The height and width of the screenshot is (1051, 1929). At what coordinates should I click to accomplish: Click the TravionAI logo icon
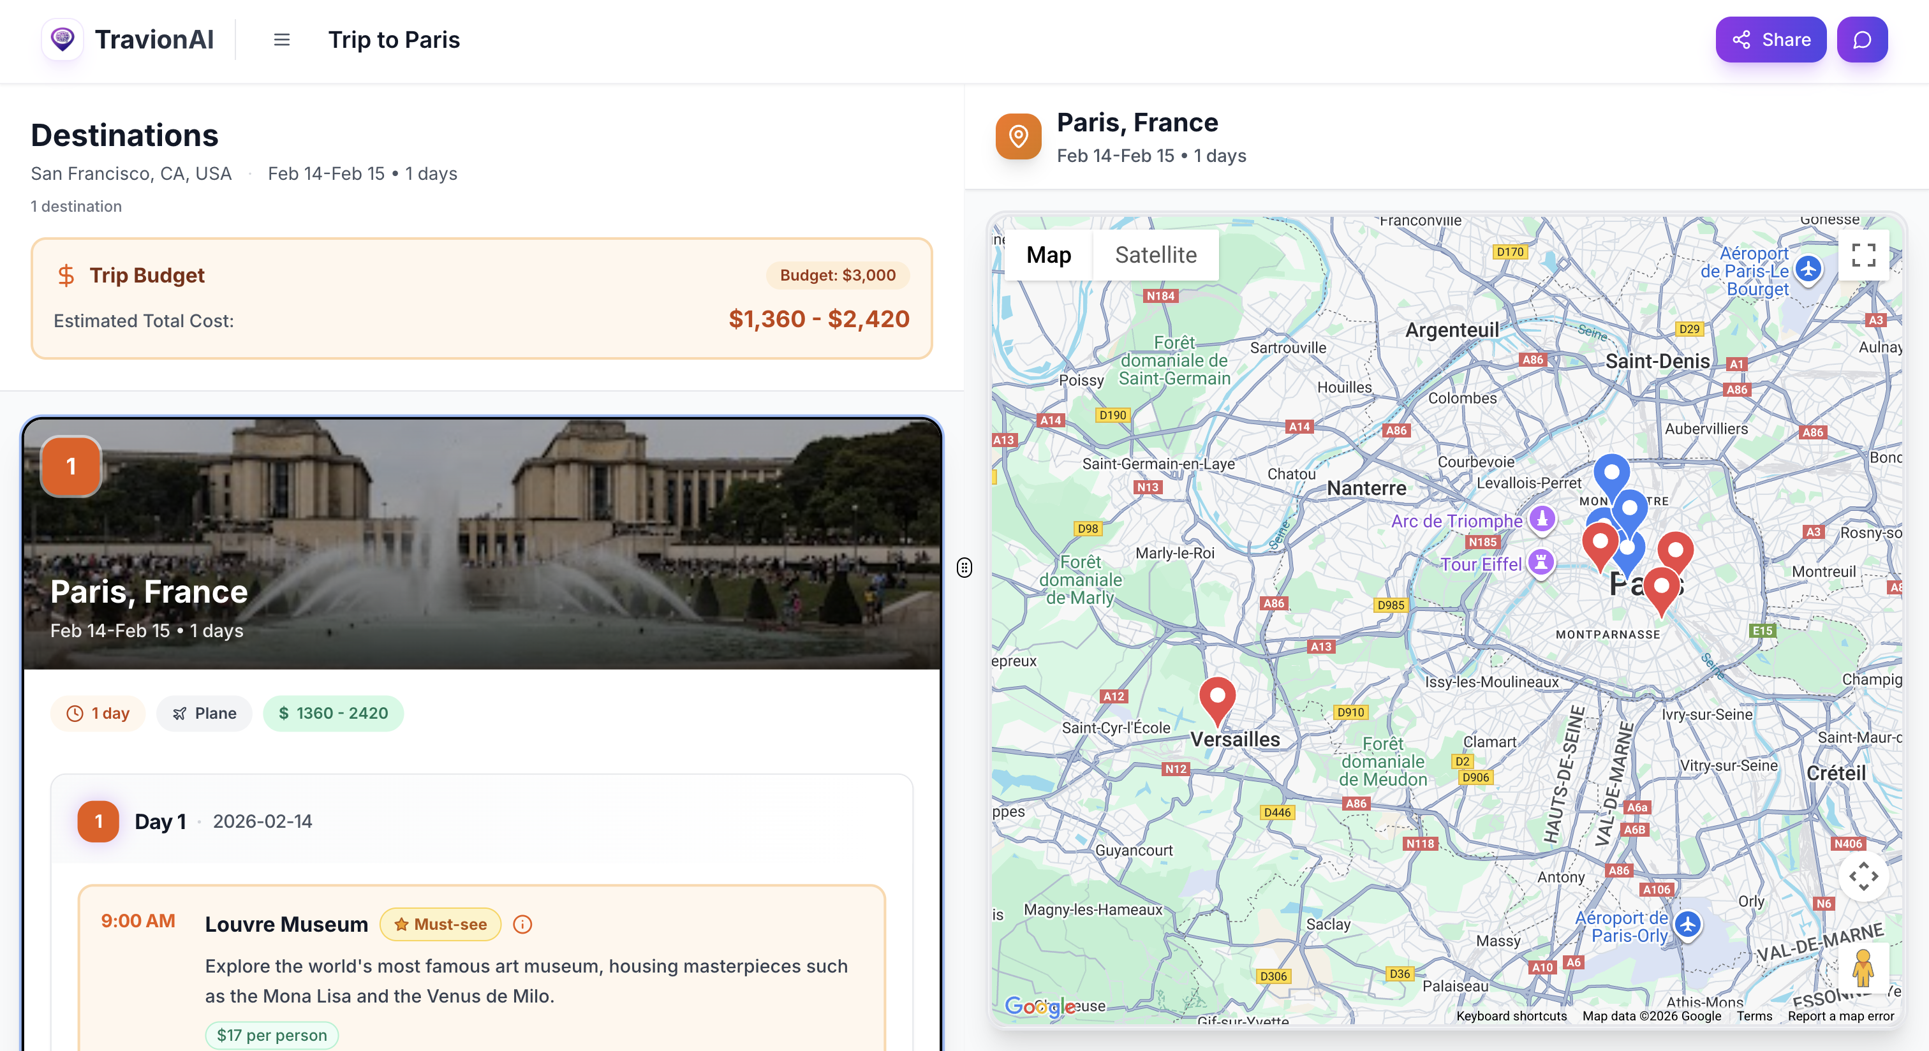point(62,39)
